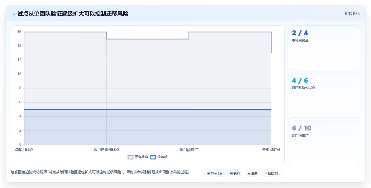371x188 pixels.
Task: Click the 阶段变化 label in header
Action: (352, 13)
